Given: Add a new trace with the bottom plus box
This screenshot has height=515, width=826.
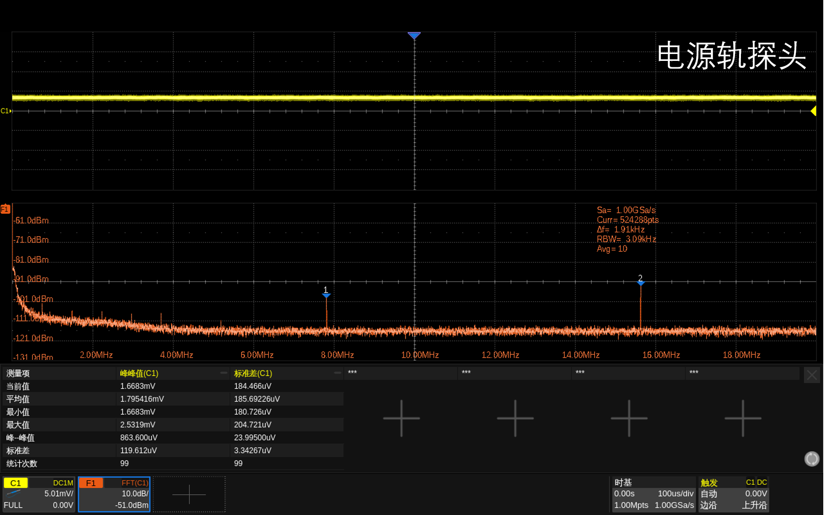Looking at the screenshot, I should [x=189, y=494].
